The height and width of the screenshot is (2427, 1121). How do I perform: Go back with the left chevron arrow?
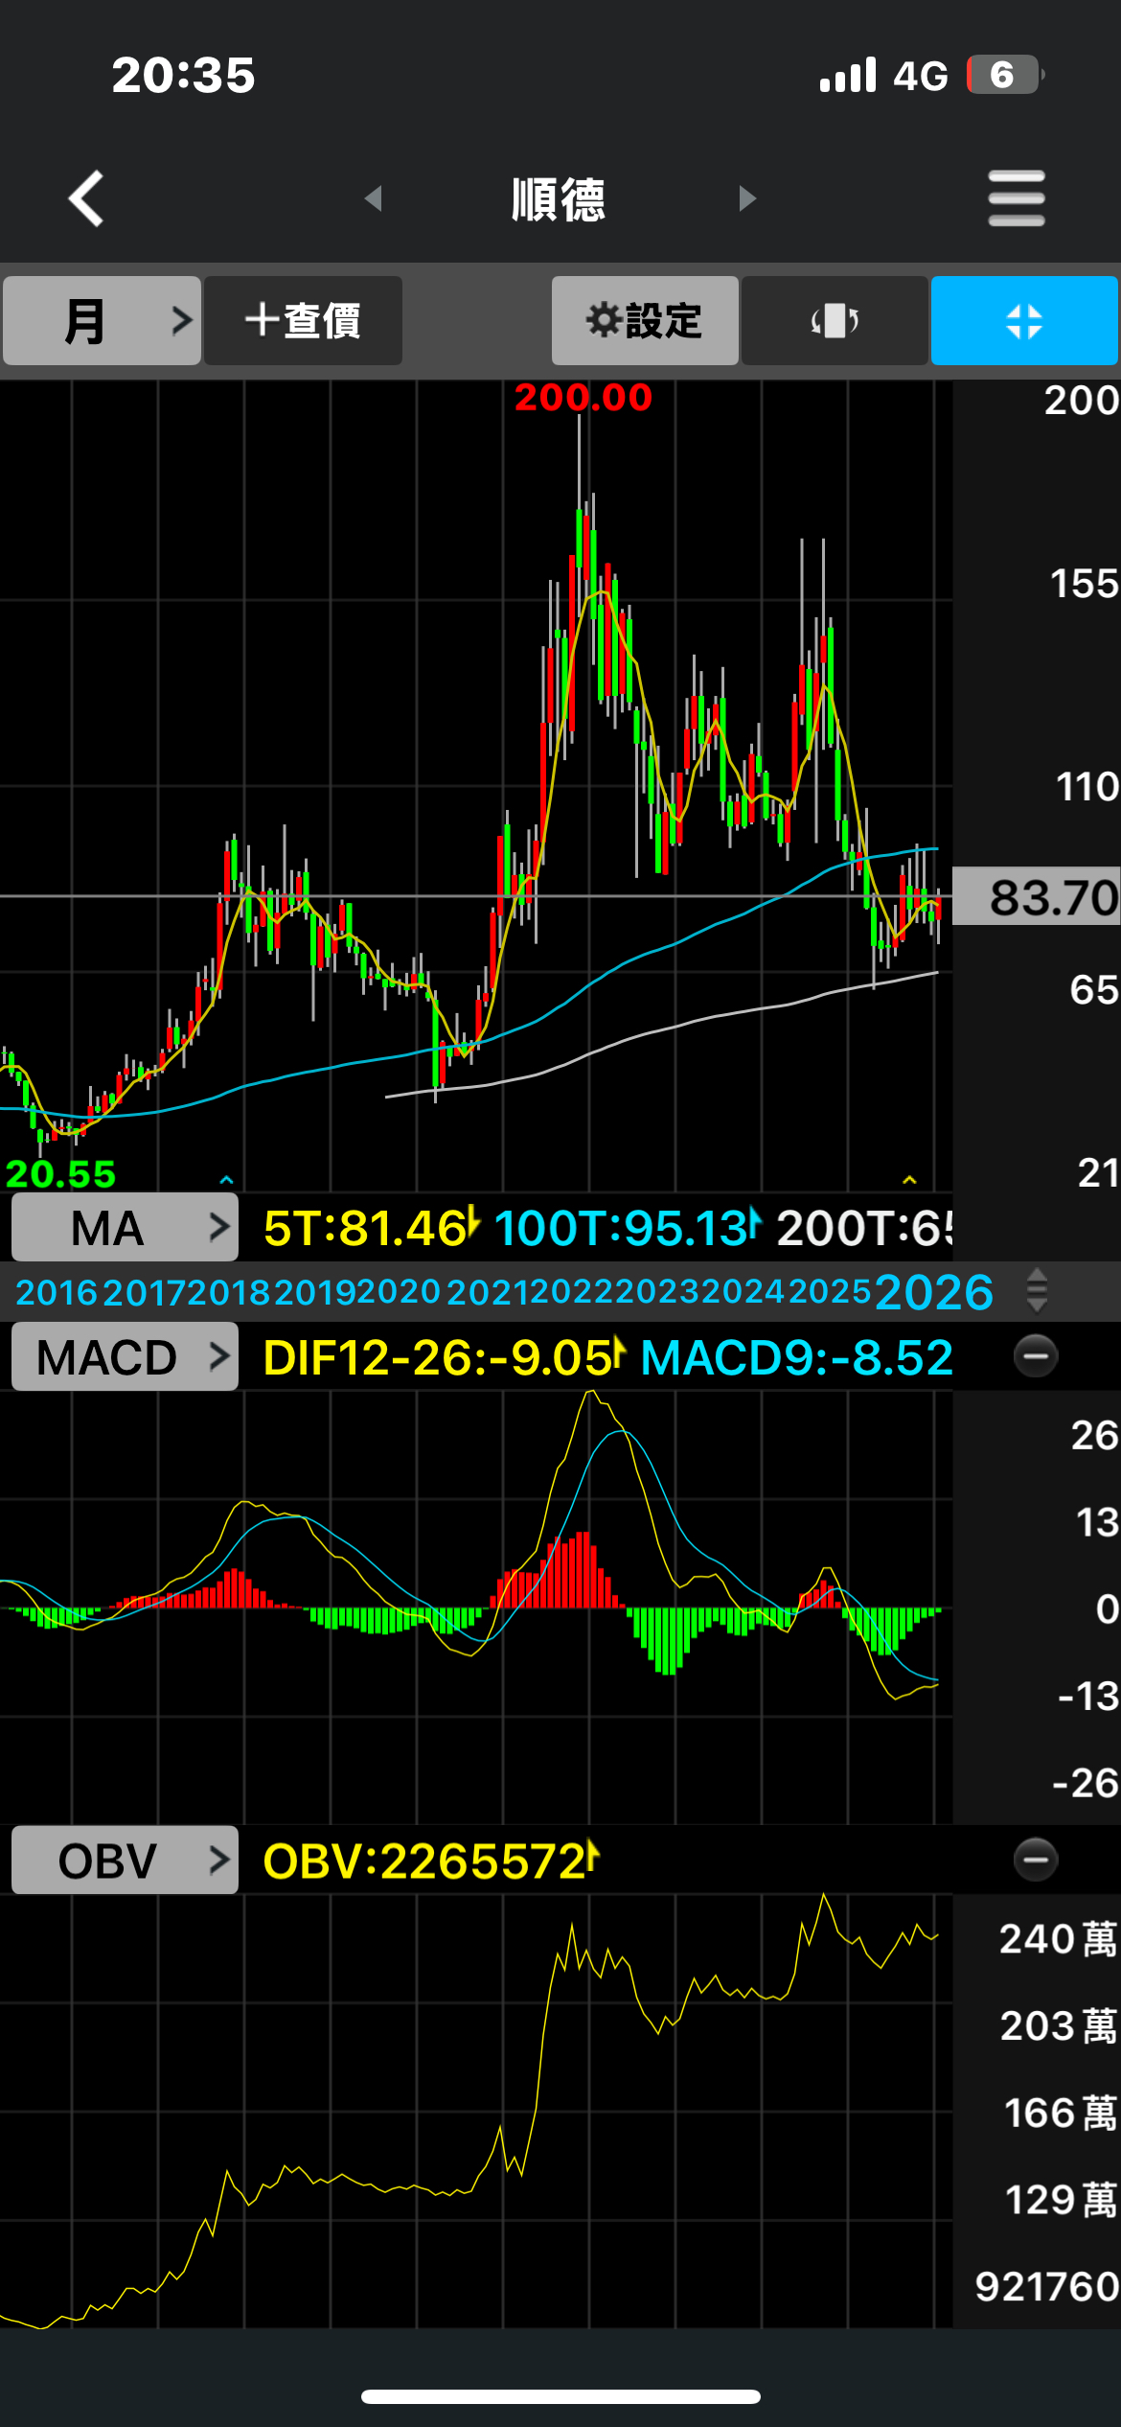click(86, 198)
